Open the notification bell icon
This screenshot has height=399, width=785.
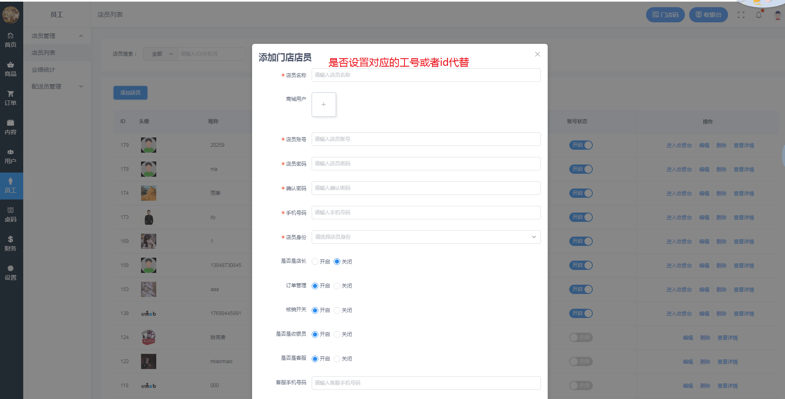[x=759, y=15]
